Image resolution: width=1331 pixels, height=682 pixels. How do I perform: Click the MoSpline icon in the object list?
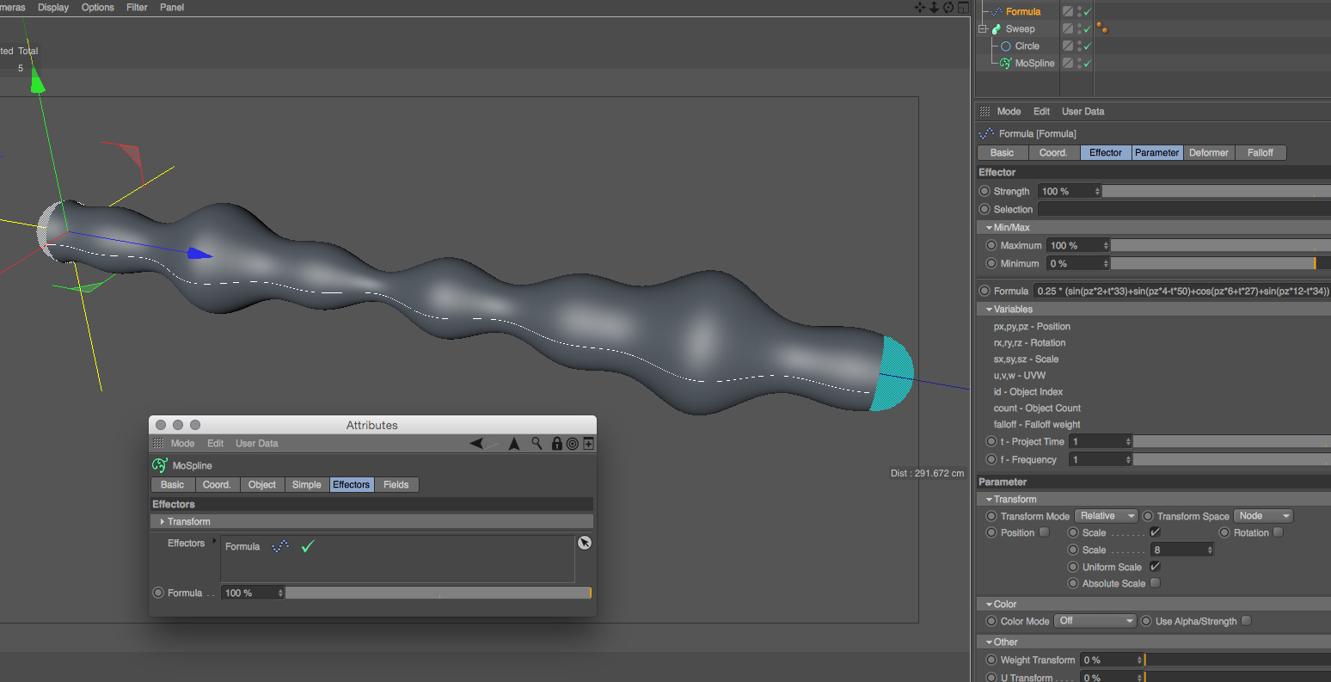point(1005,63)
